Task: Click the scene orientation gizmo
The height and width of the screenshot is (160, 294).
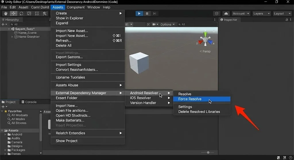Action: coord(205,39)
